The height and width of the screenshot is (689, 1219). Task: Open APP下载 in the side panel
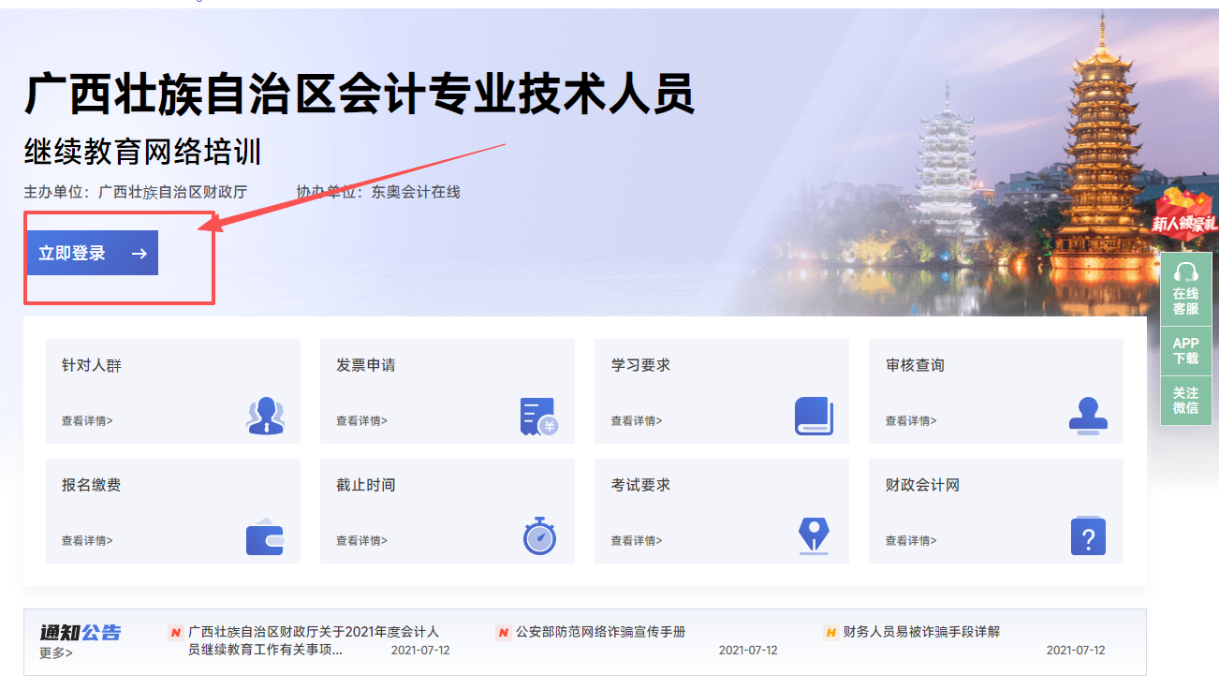[1185, 350]
